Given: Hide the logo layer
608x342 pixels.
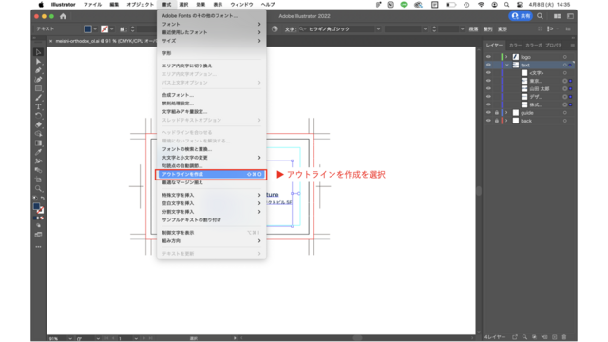Looking at the screenshot, I should (488, 57).
